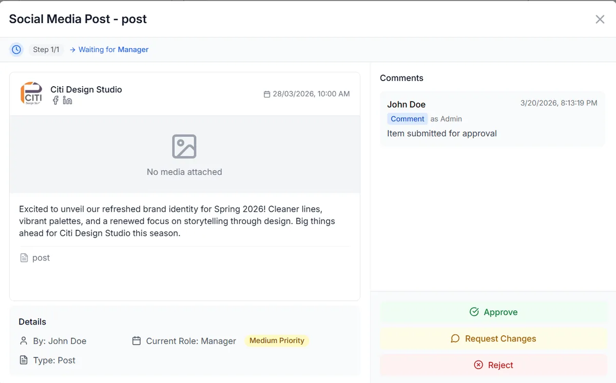Image resolution: width=616 pixels, height=383 pixels.
Task: Click the calendar icon beside 'Current Role: Manager'
Action: 136,340
